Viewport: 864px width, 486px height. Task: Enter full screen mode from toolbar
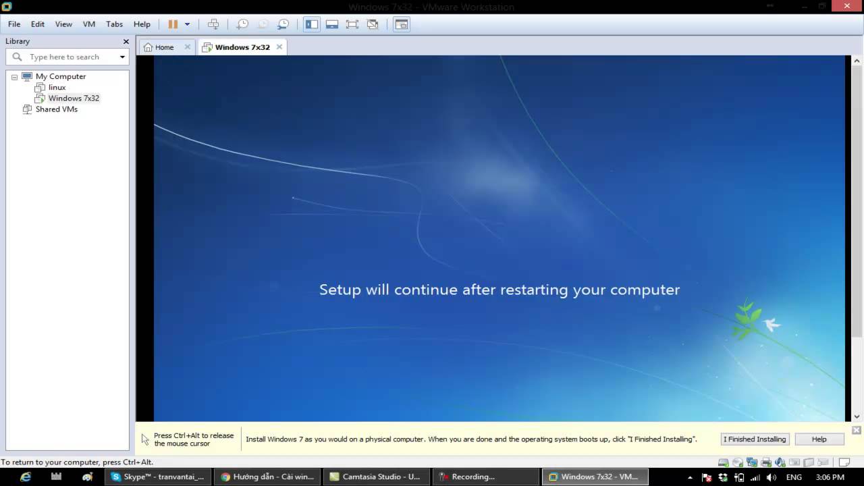click(352, 24)
